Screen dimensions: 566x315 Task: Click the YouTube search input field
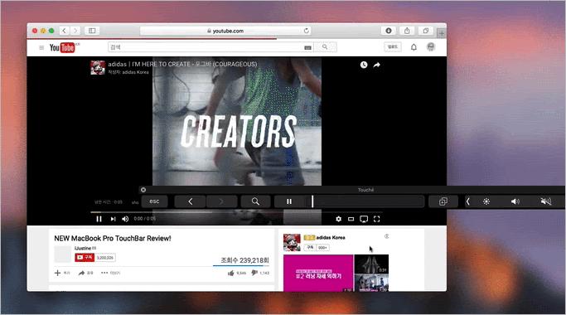210,47
